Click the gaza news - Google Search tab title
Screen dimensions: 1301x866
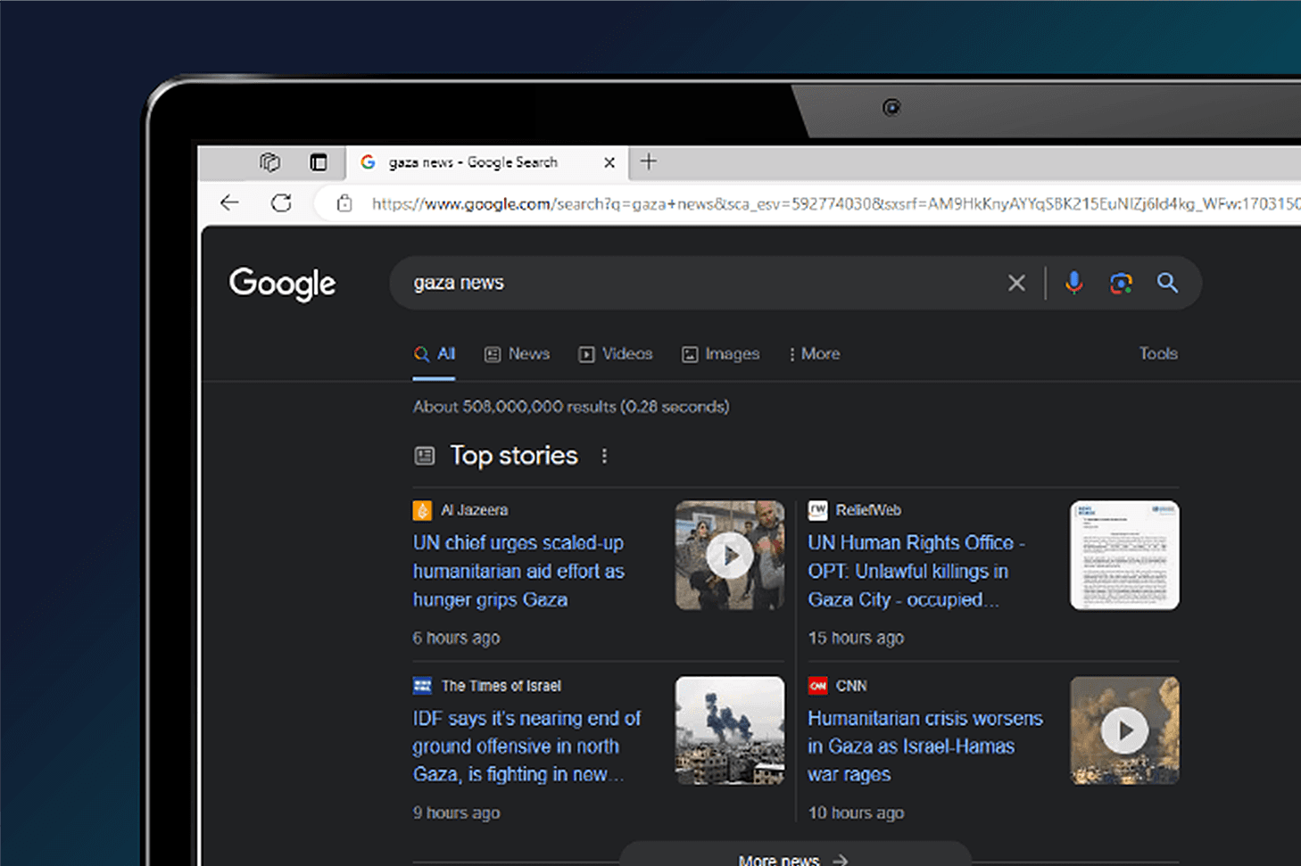pyautogui.click(x=473, y=162)
